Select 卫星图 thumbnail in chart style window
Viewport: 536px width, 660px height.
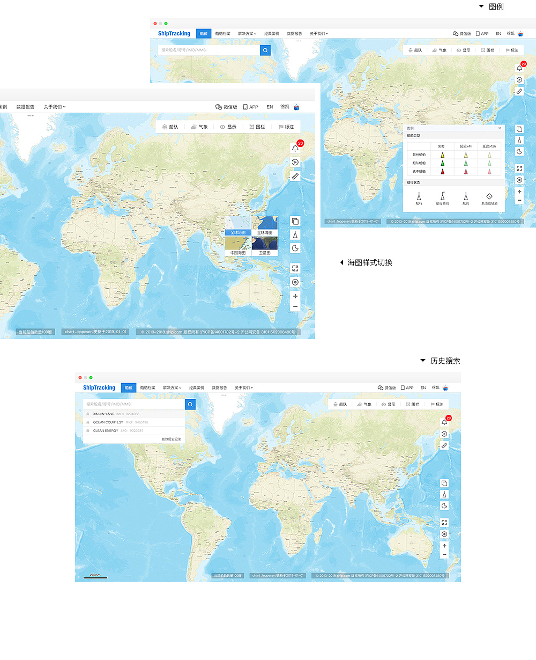coord(265,246)
